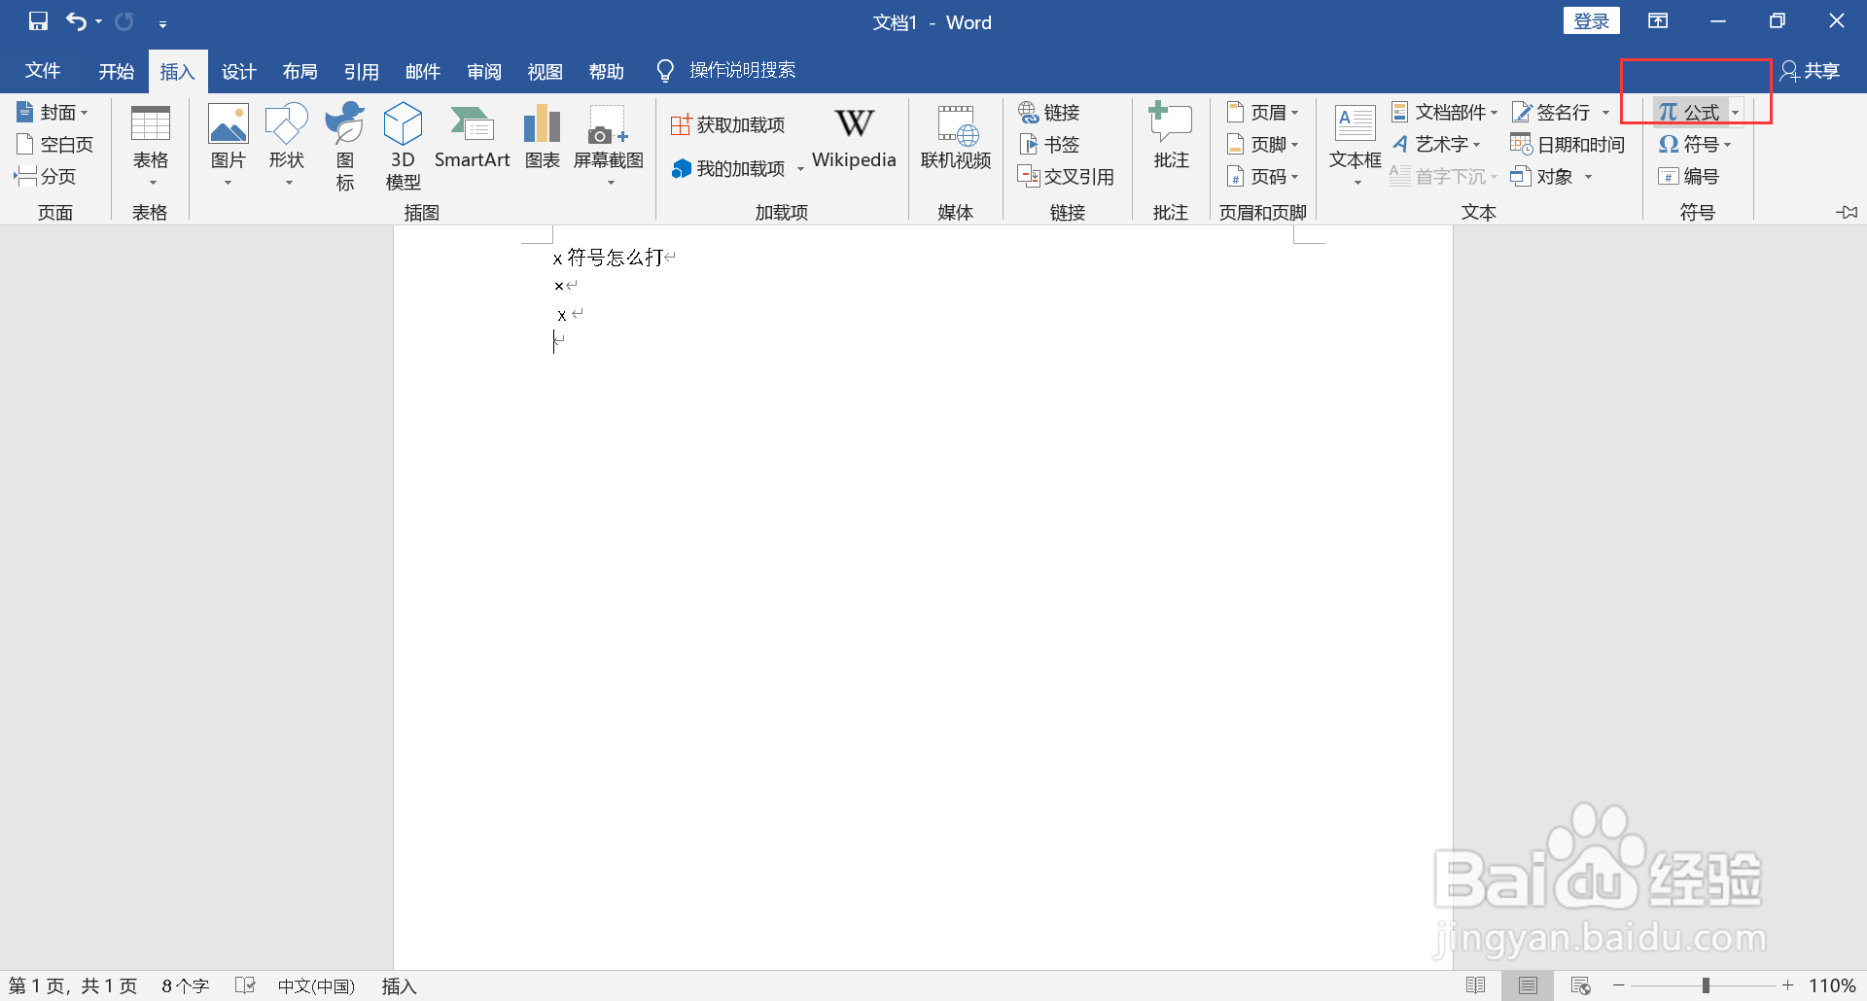Click the proofing check icon in status bar
This screenshot has height=1001, width=1867.
(x=245, y=985)
